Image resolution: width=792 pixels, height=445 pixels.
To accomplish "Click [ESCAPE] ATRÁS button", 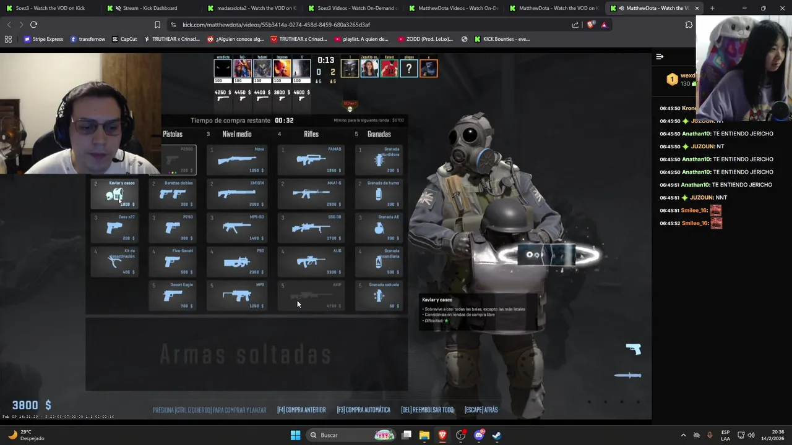I will pyautogui.click(x=481, y=410).
